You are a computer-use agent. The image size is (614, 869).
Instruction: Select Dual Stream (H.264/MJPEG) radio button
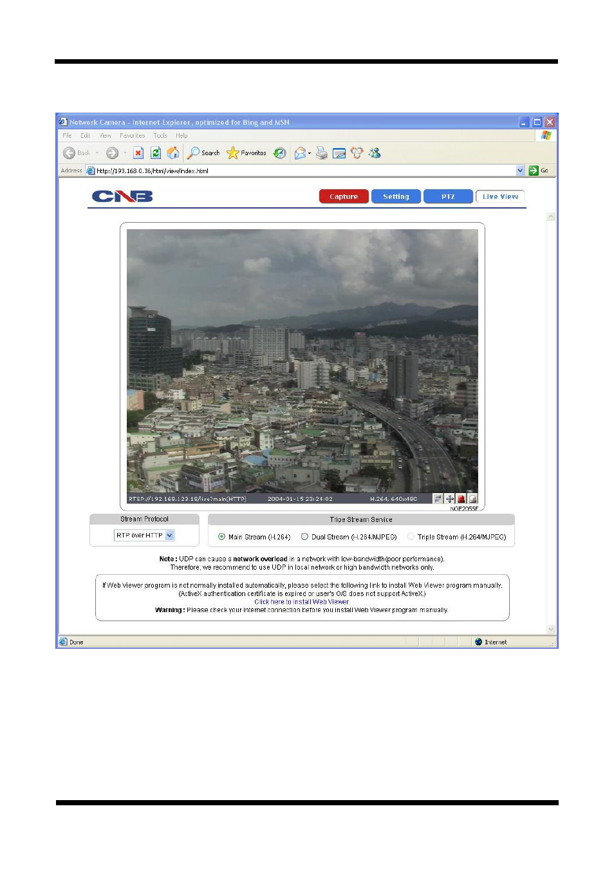(x=304, y=537)
